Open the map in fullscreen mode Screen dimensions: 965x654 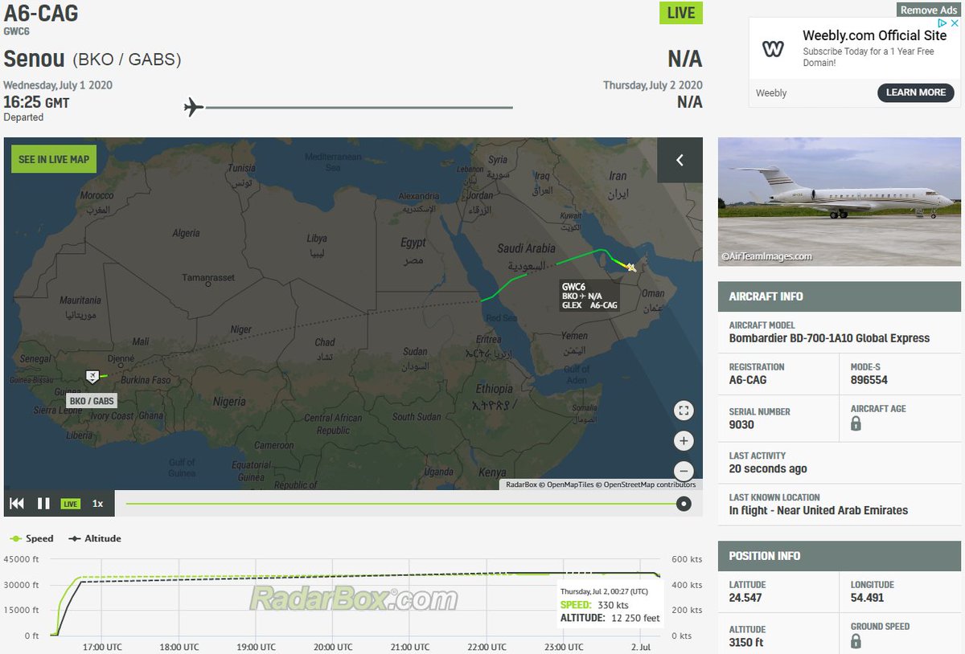pos(684,411)
